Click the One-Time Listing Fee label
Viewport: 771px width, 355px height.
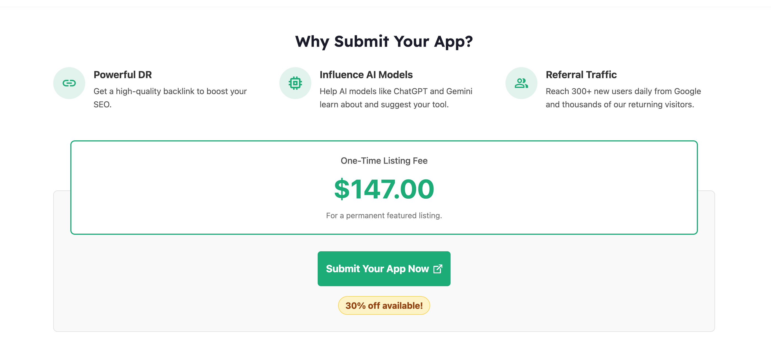[x=384, y=161]
